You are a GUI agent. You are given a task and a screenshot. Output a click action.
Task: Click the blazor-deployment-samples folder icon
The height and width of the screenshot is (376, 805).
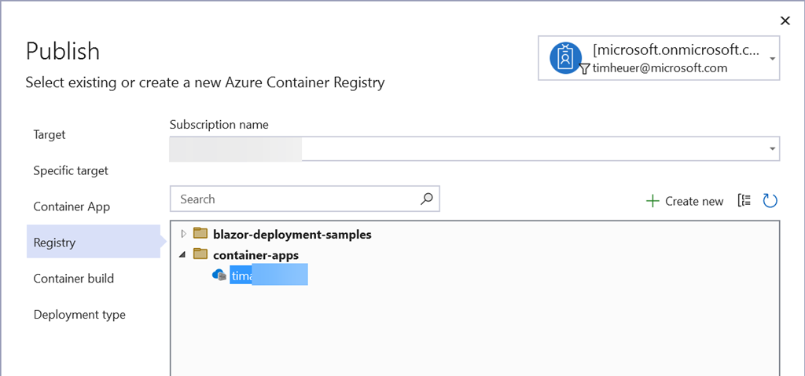coord(200,234)
